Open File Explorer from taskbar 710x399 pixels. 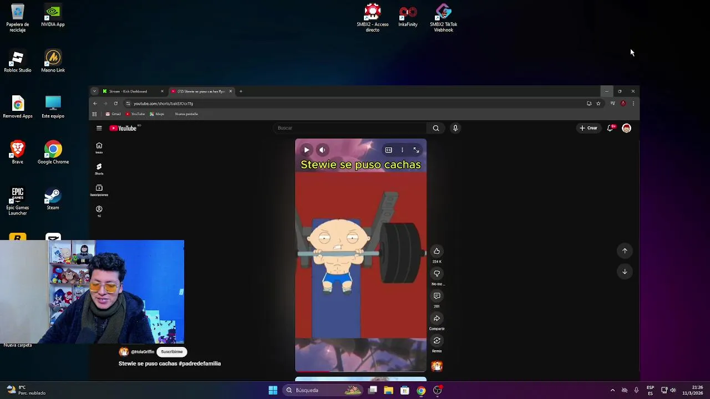388,390
